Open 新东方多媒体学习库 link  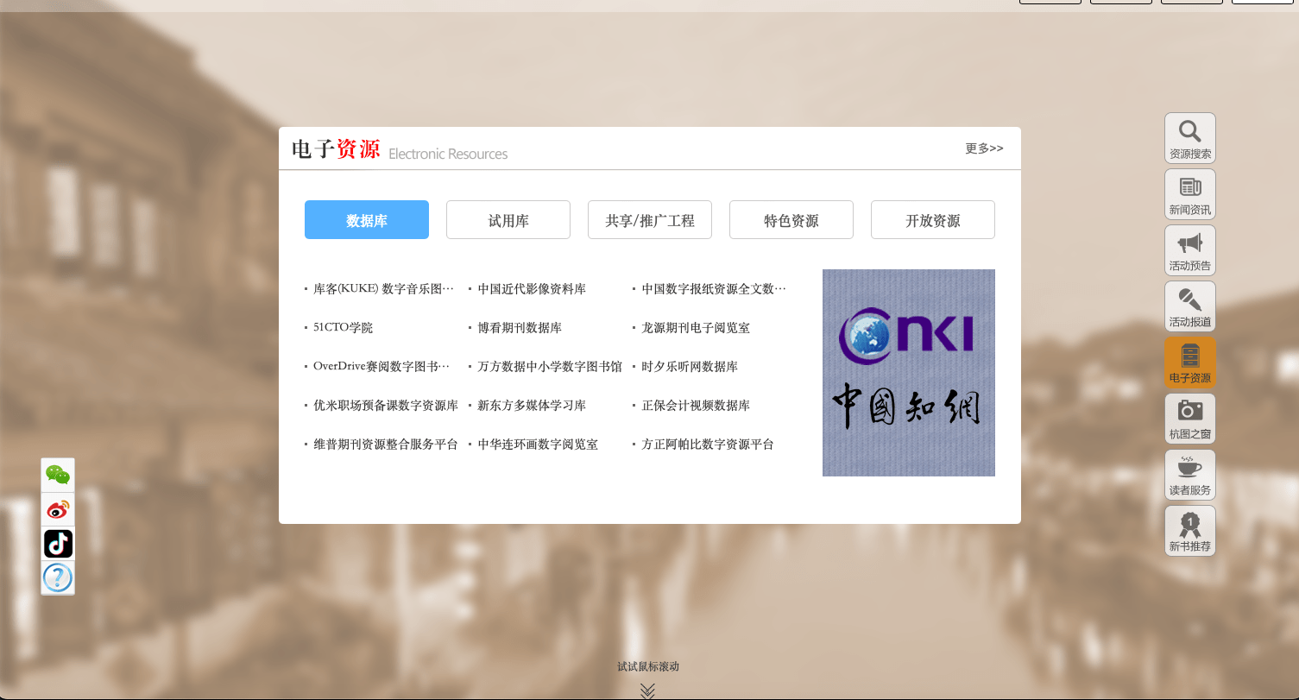532,406
